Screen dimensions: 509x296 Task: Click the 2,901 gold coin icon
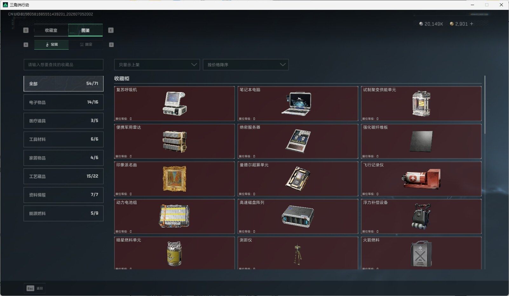pyautogui.click(x=451, y=24)
